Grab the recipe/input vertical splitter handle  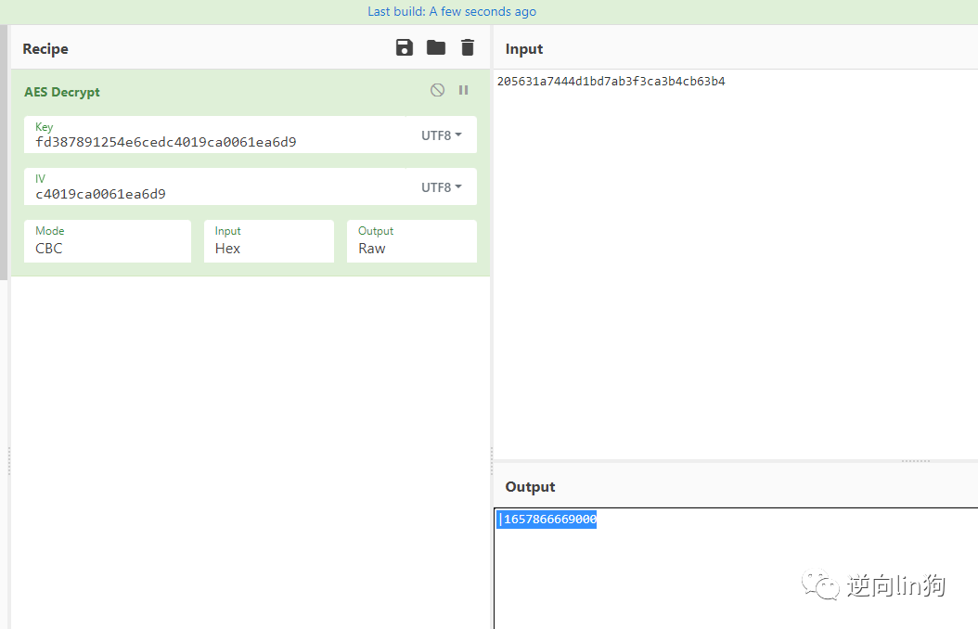point(492,461)
